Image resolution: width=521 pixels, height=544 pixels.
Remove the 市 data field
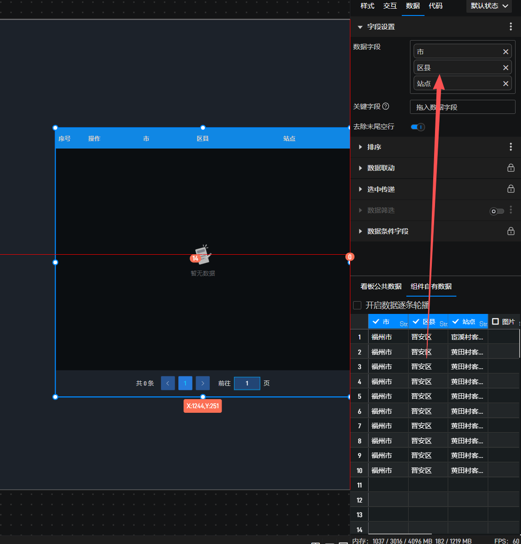[x=506, y=52]
